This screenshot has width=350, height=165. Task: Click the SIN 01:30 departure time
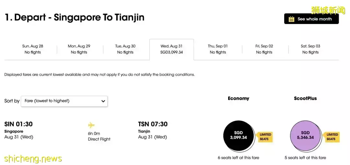18,124
